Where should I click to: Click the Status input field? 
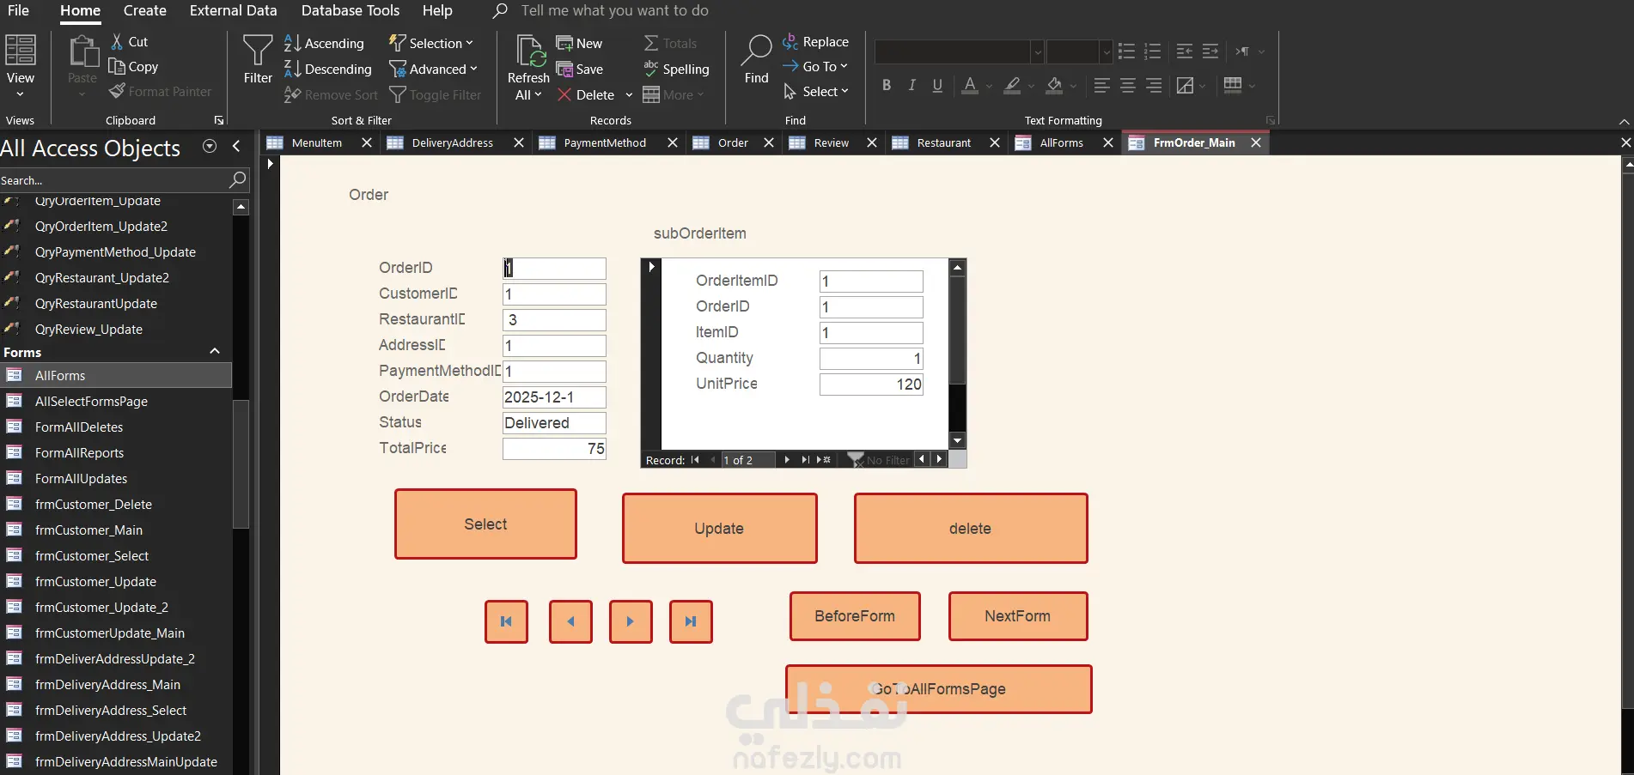554,423
